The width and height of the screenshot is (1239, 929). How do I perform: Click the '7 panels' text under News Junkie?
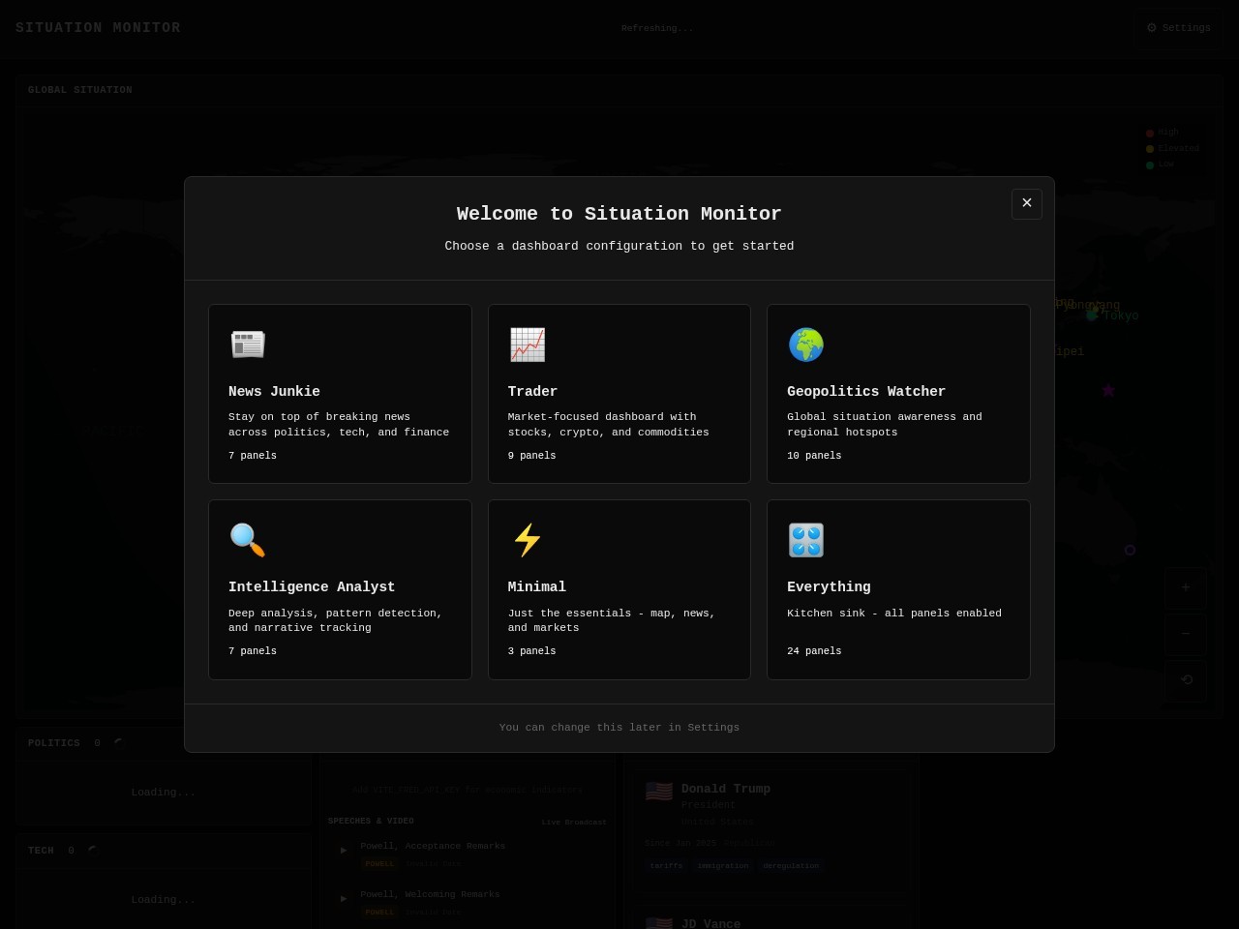(253, 456)
